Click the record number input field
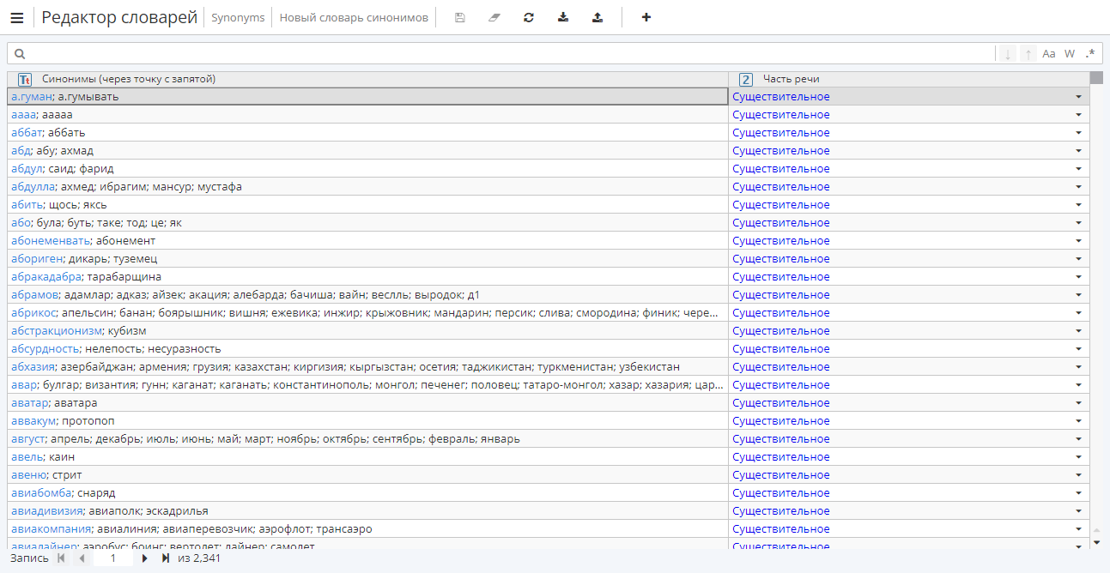Image resolution: width=1110 pixels, height=573 pixels. (x=113, y=558)
